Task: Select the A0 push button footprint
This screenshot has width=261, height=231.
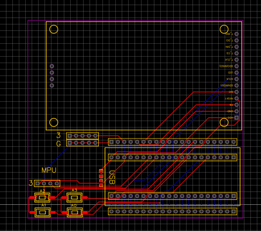Action: click(75, 212)
